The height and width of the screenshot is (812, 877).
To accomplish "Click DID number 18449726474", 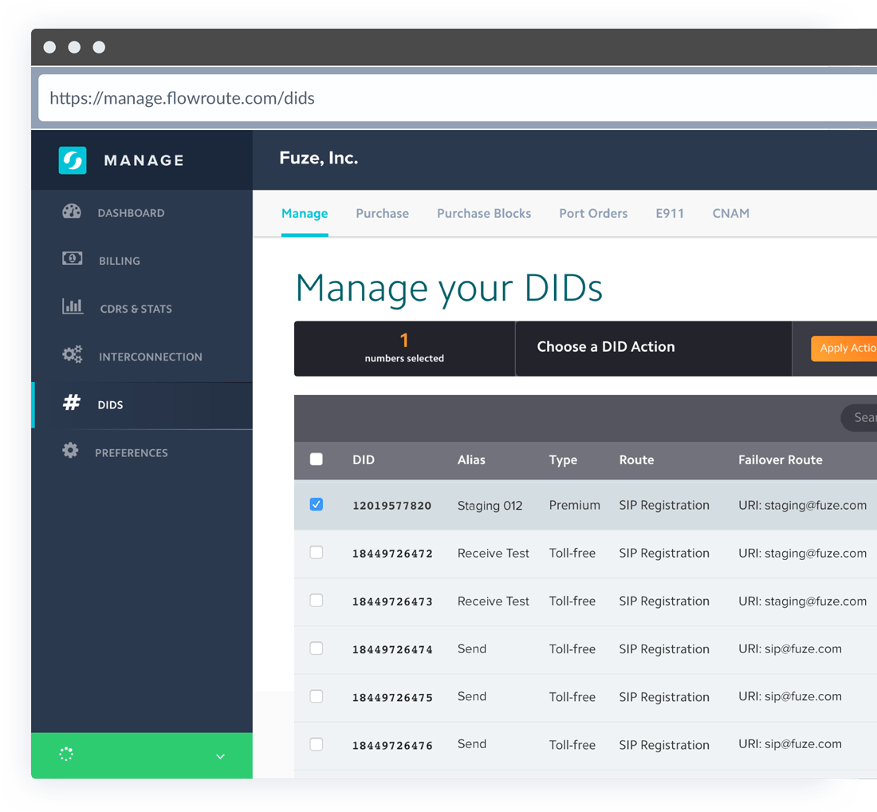I will coord(392,650).
